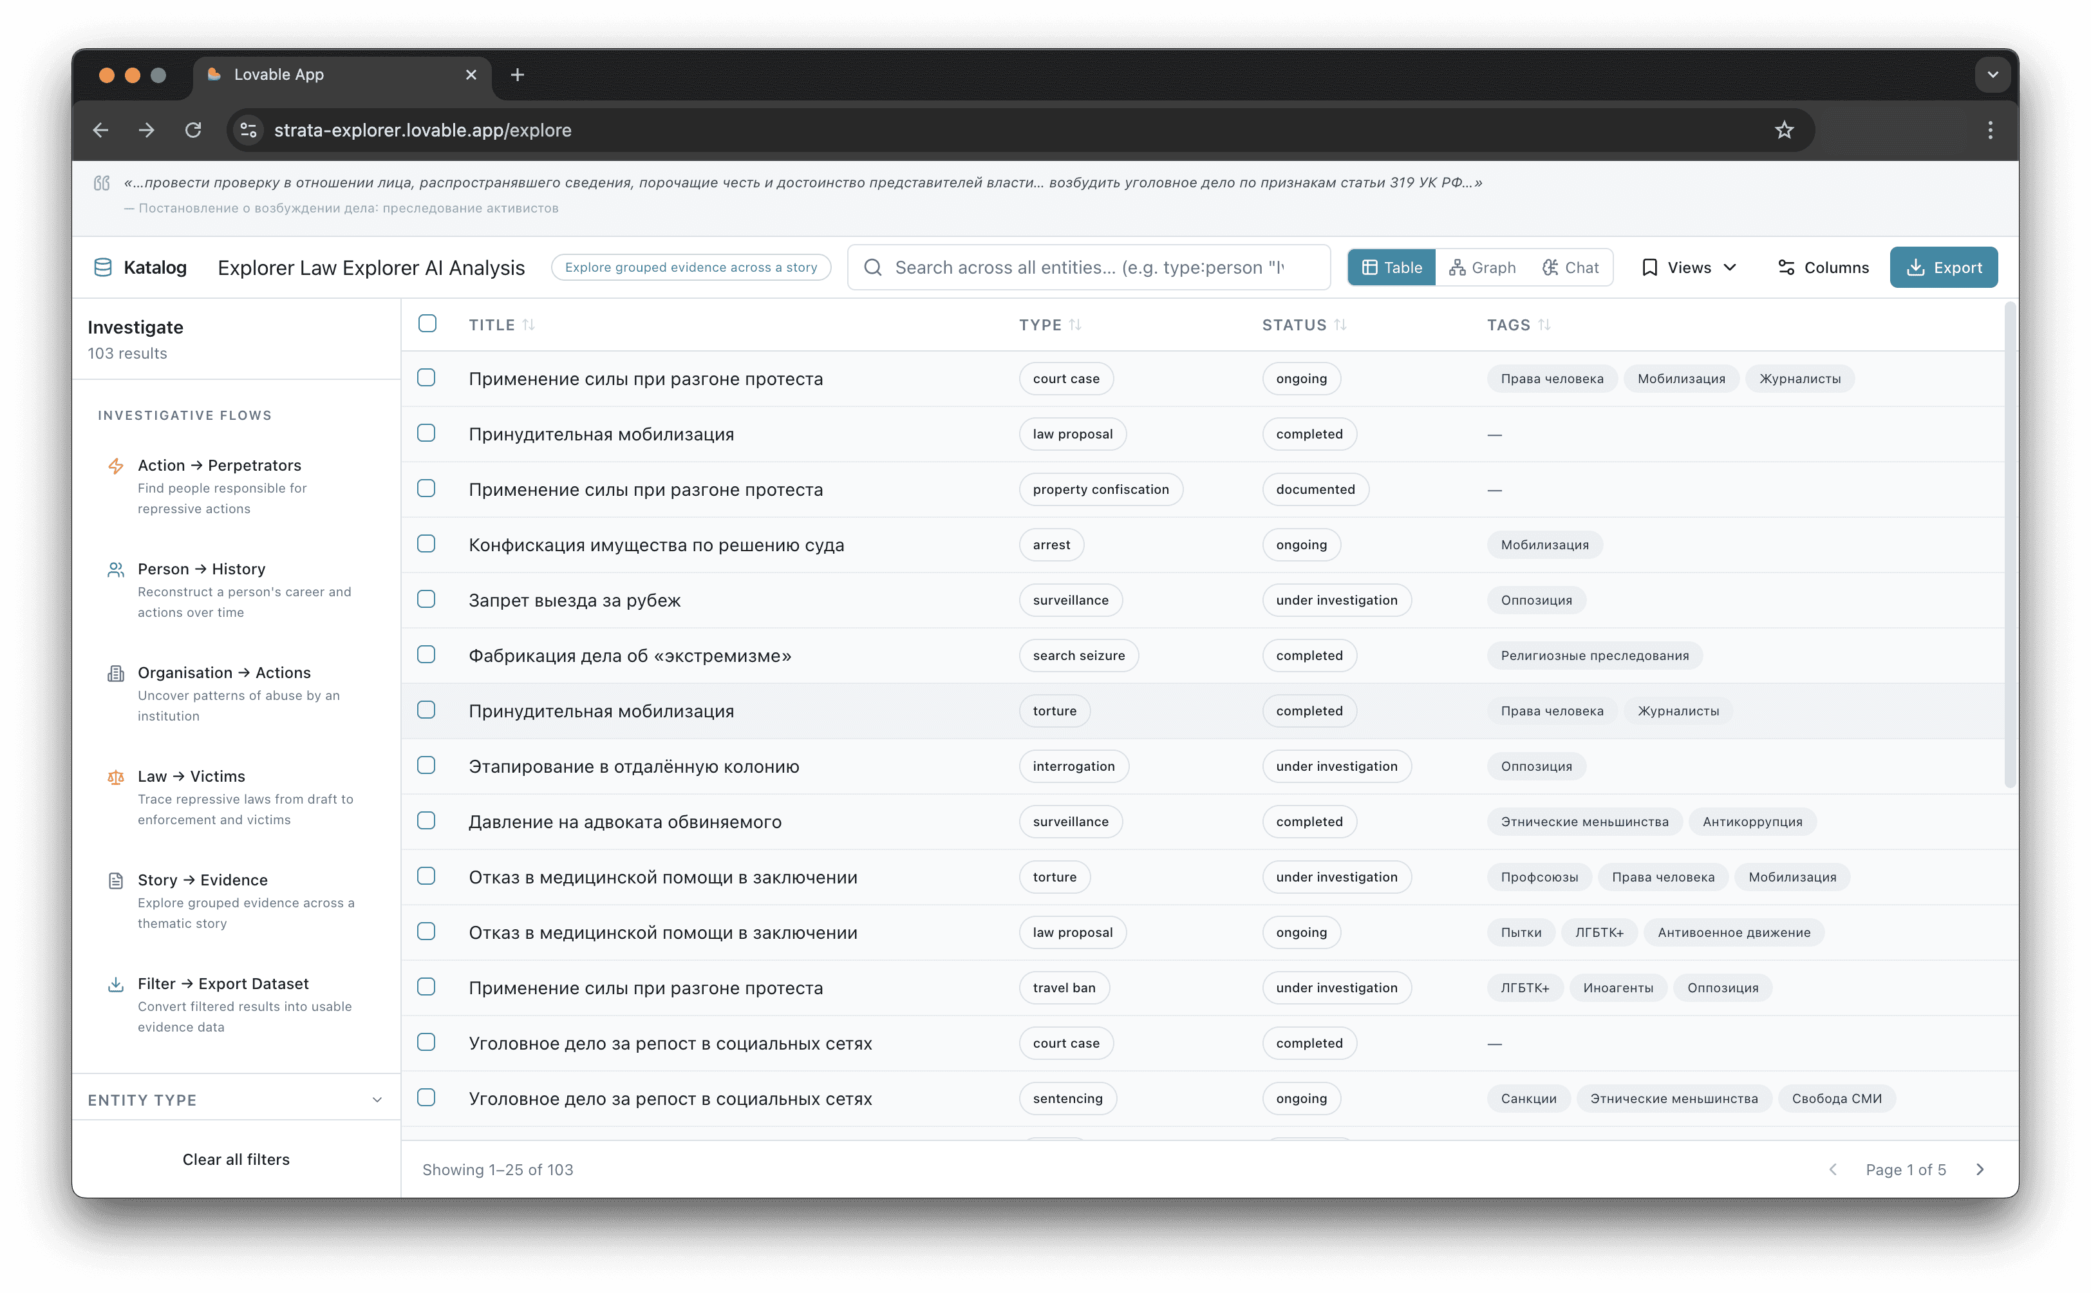This screenshot has width=2091, height=1293.
Task: Click the Export button
Action: point(1943,268)
